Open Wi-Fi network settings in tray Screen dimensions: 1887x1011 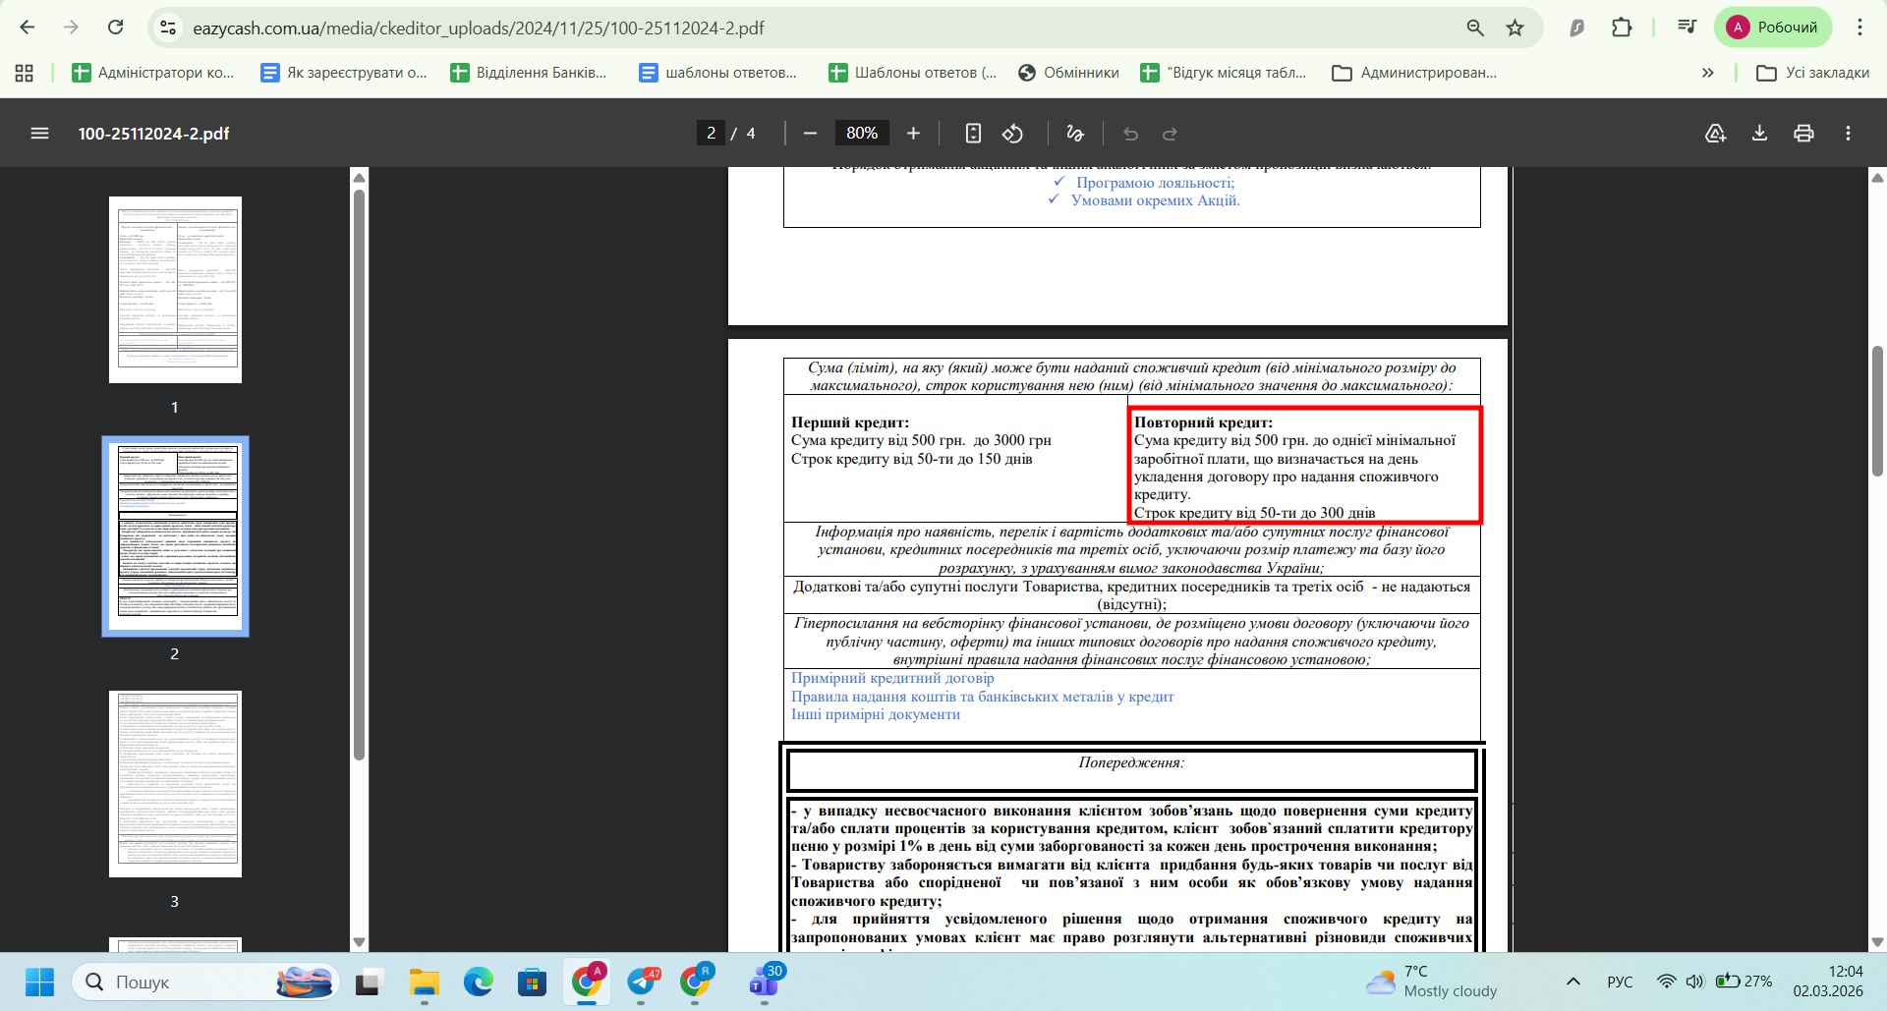pyautogui.click(x=1666, y=982)
